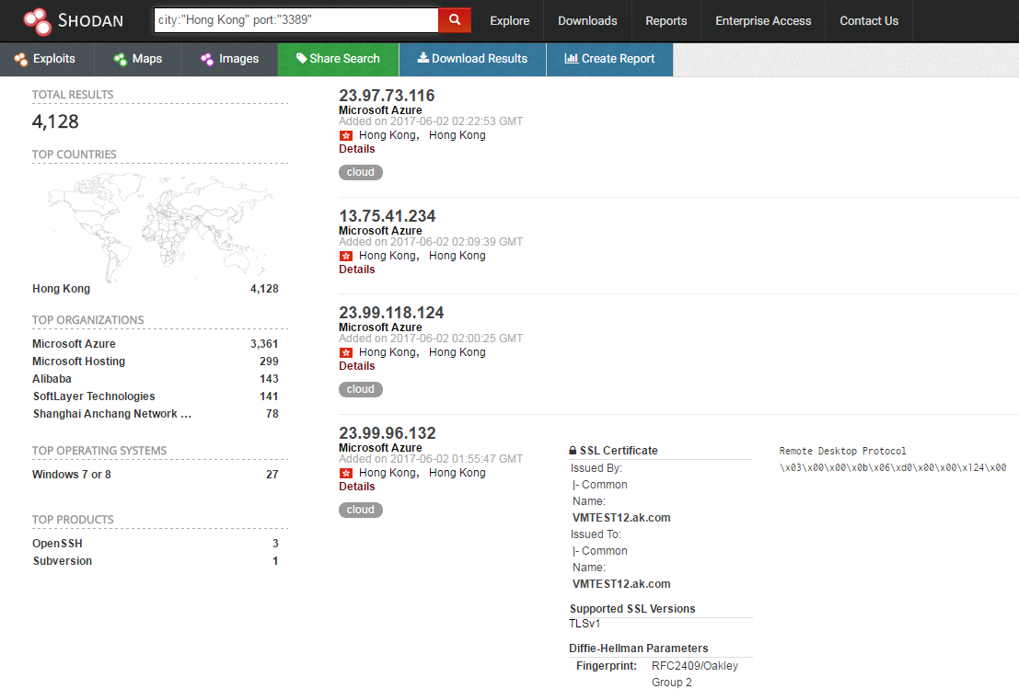The height and width of the screenshot is (689, 1019).
Task: Open result IP 23.99.96.132
Action: pos(388,433)
